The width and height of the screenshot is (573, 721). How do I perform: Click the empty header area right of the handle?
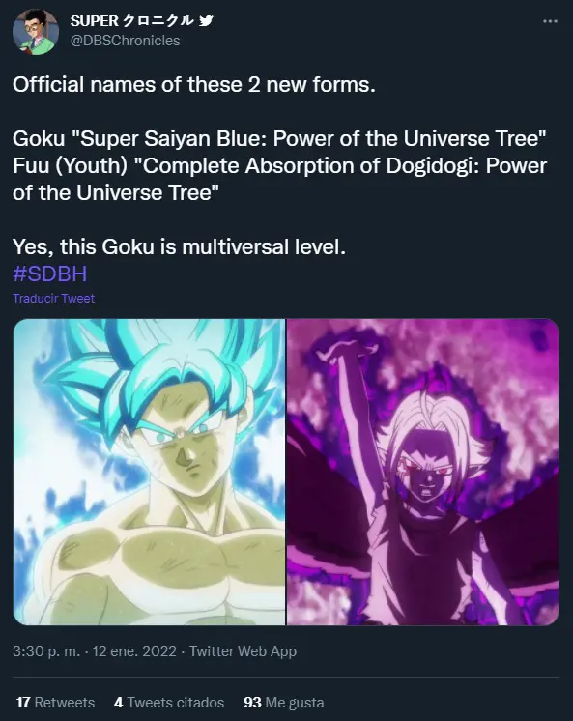[x=358, y=41]
